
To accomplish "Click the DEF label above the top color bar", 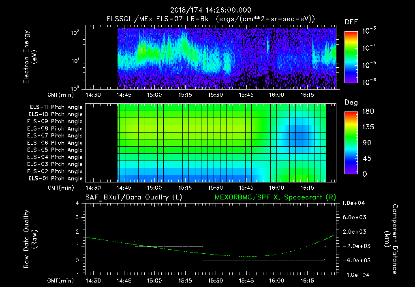I will pyautogui.click(x=351, y=22).
